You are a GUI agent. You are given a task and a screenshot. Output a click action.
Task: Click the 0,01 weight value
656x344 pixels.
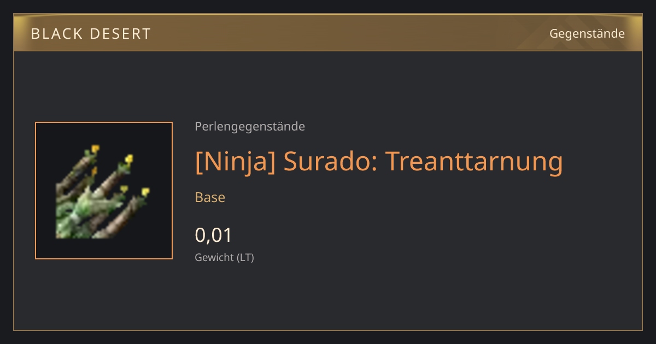(x=214, y=235)
